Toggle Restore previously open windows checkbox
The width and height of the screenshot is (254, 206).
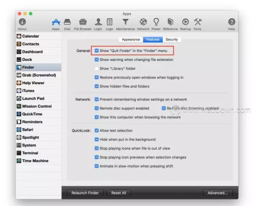point(97,77)
